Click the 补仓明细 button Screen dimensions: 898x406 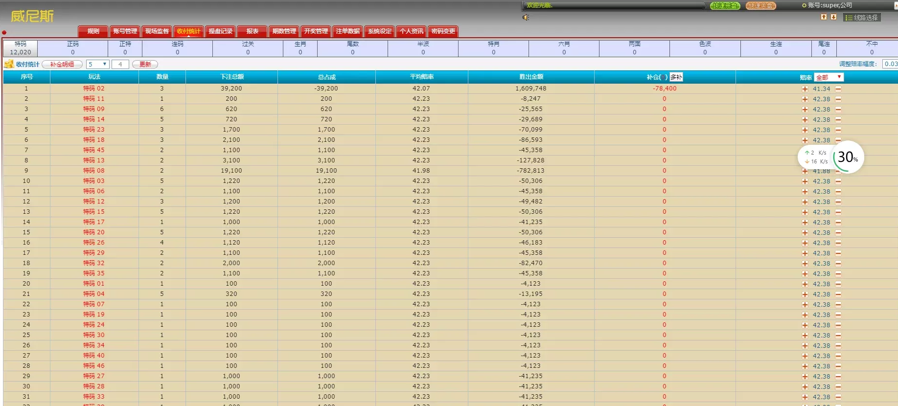pyautogui.click(x=62, y=65)
